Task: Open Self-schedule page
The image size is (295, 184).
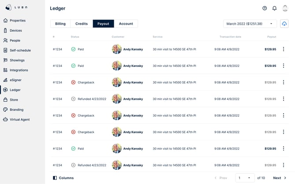Action: (x=17, y=50)
